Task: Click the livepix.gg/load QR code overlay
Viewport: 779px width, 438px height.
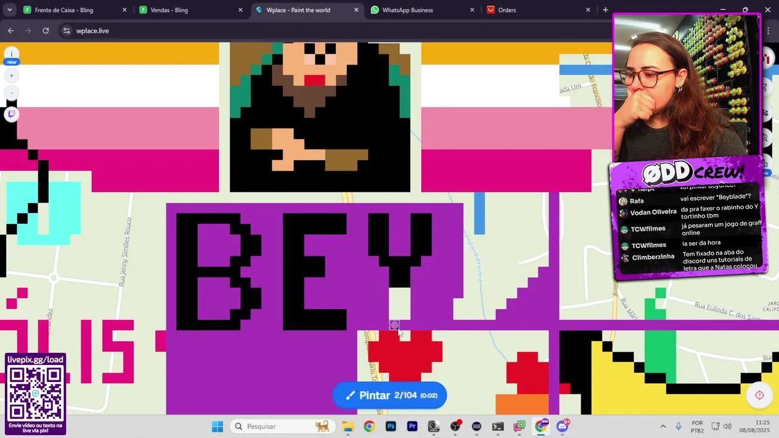Action: (x=36, y=394)
